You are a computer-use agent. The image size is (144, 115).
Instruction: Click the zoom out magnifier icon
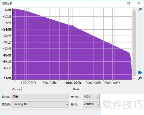pos(140,78)
